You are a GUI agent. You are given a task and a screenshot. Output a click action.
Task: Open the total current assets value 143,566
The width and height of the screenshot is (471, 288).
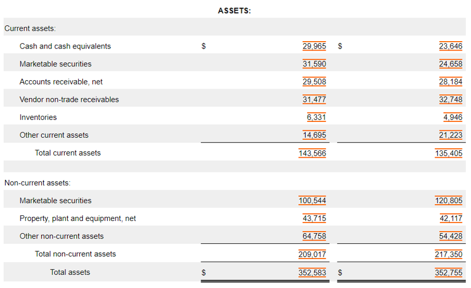[x=312, y=153]
